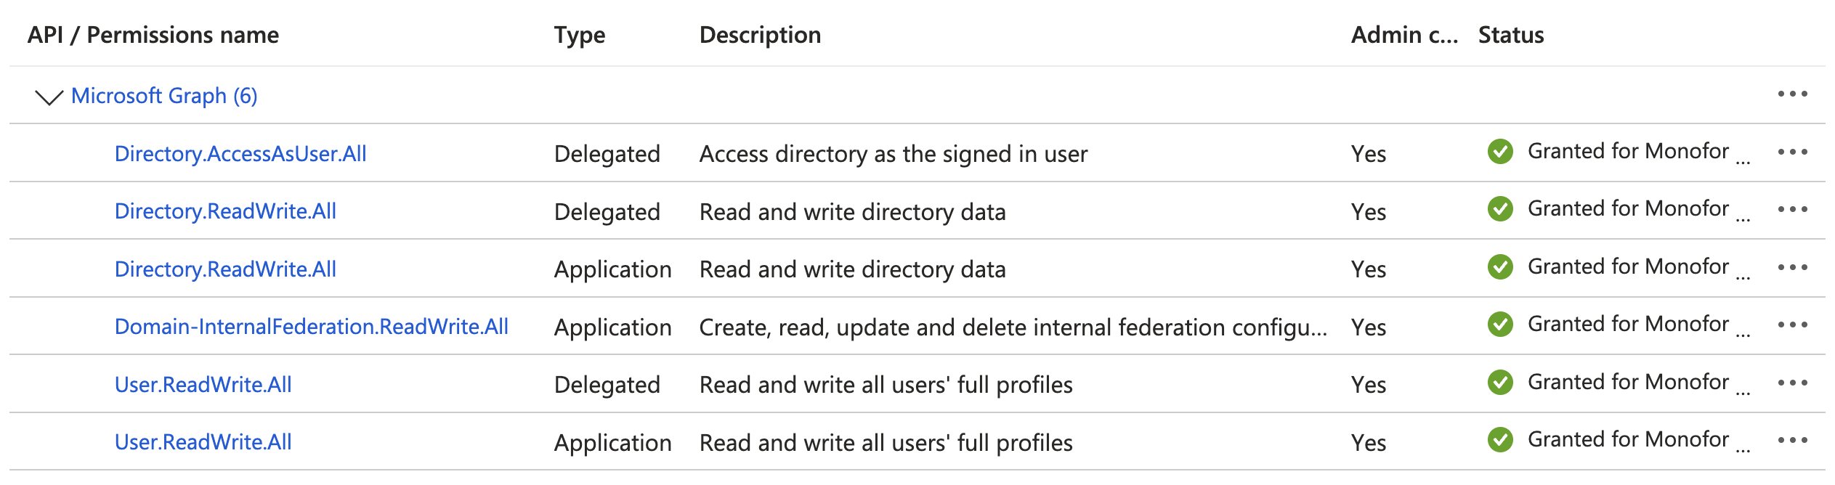Open ellipsis menu for Delegated User.ReadWrite.All row

[1792, 383]
